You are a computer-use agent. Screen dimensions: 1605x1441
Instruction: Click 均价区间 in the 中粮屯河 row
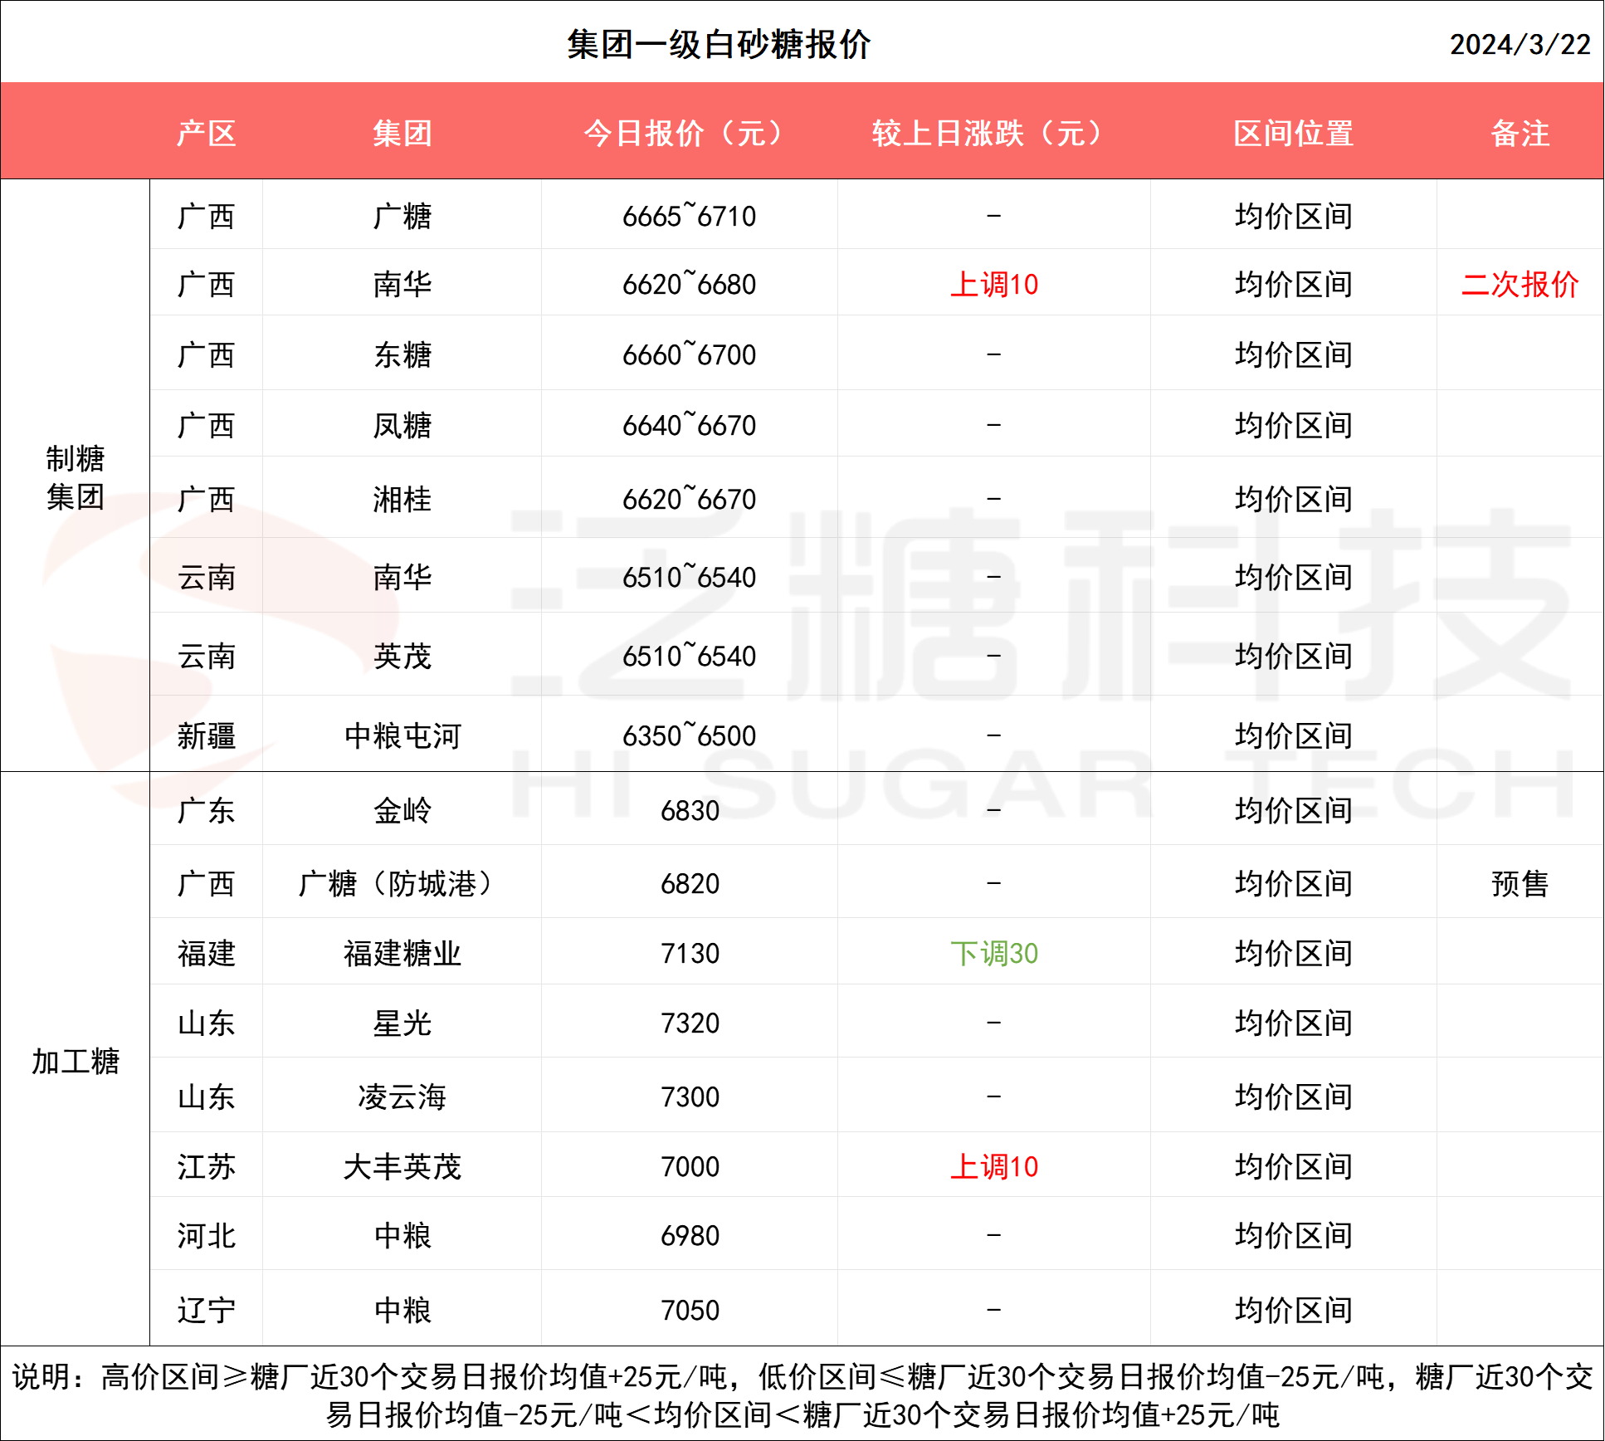point(1294,735)
